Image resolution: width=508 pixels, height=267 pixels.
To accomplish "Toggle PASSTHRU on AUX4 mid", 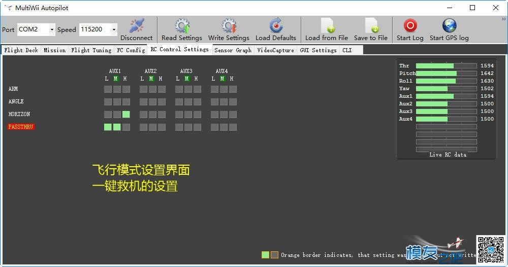I will tap(224, 127).
